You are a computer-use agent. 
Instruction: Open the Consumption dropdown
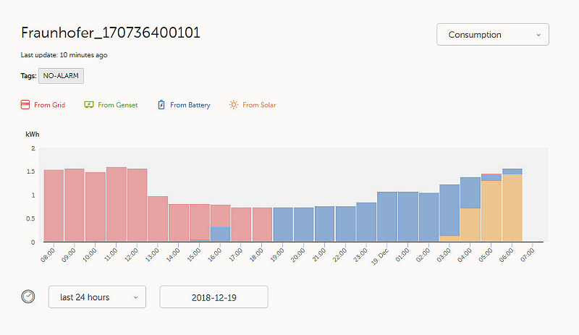493,35
